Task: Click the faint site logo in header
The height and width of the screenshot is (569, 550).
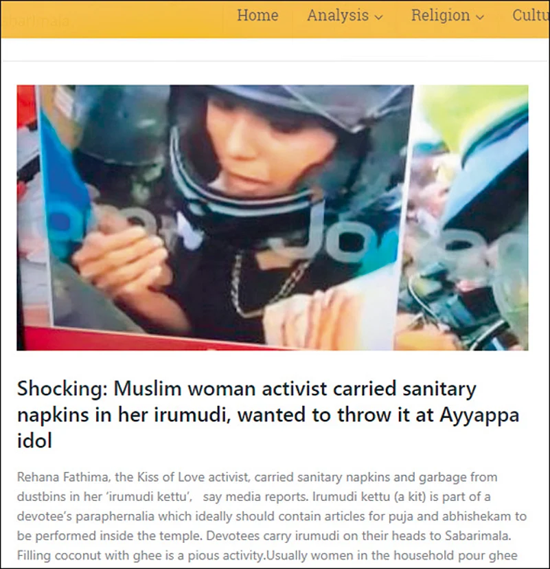Action: click(x=35, y=21)
